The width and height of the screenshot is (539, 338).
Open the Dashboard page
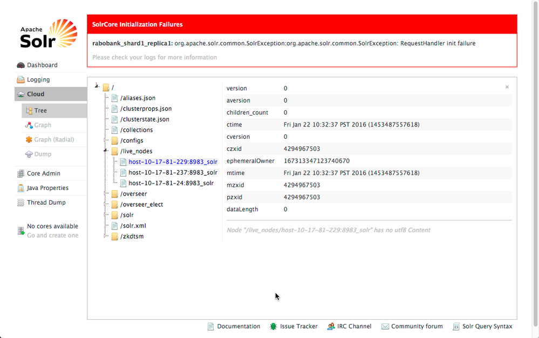pyautogui.click(x=42, y=65)
